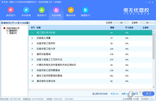Open the 错题(0) wrong questions link
Viewport: 156px width, 101px height.
pos(125,94)
